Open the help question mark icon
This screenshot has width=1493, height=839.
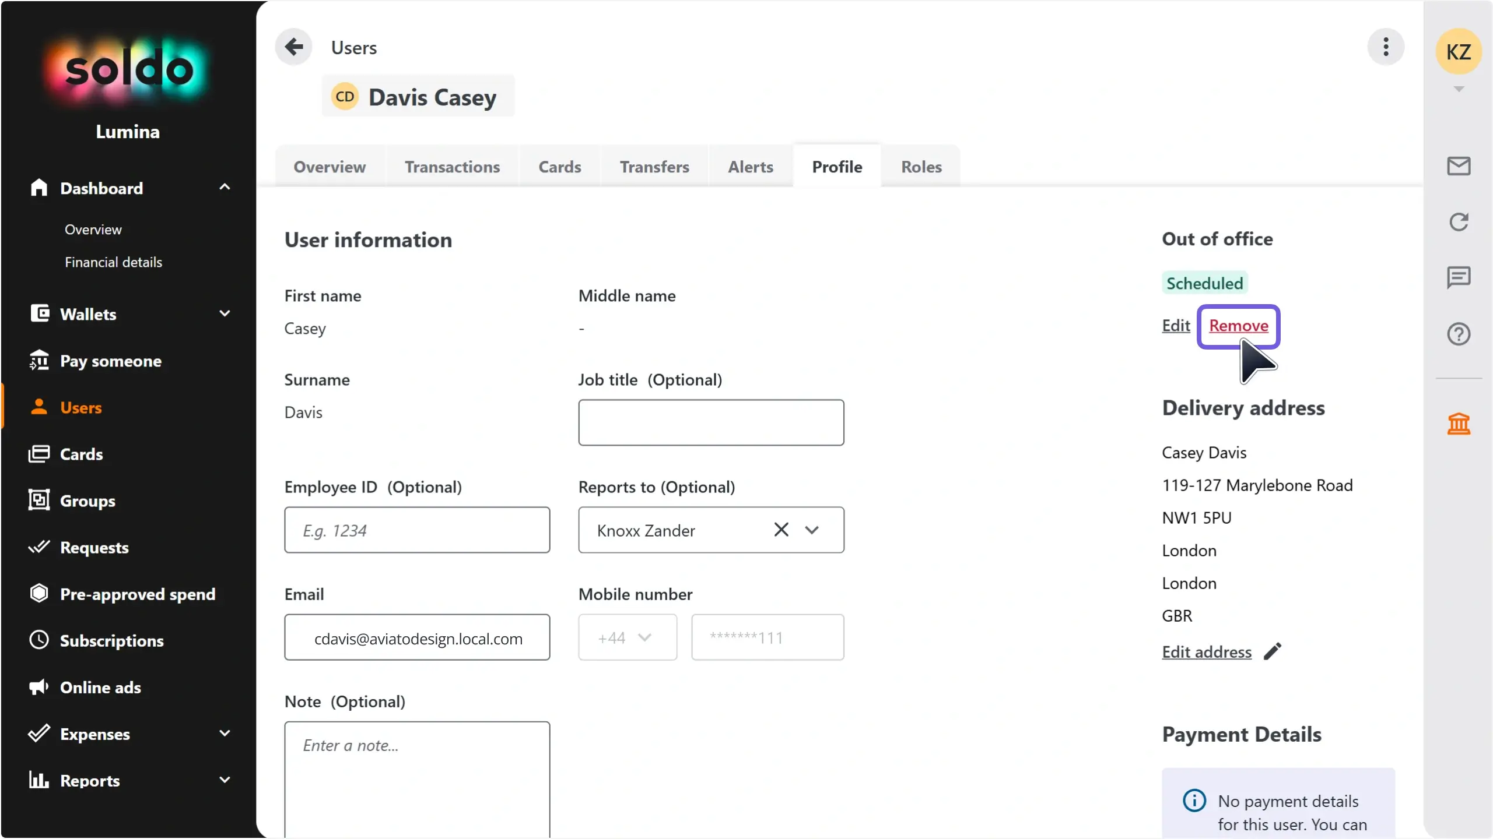tap(1458, 334)
